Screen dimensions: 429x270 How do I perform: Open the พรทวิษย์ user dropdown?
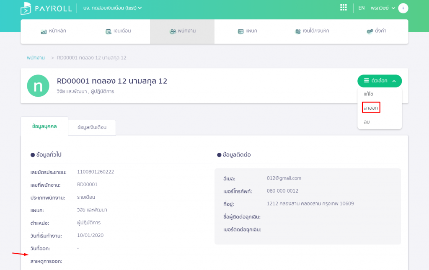(x=382, y=8)
